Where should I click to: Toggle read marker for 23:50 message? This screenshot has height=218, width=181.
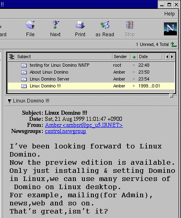pos(134,72)
